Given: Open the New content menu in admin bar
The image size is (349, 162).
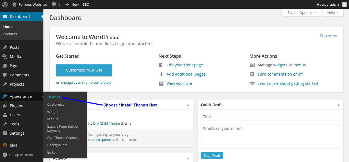Looking at the screenshot, I should click(x=72, y=4).
